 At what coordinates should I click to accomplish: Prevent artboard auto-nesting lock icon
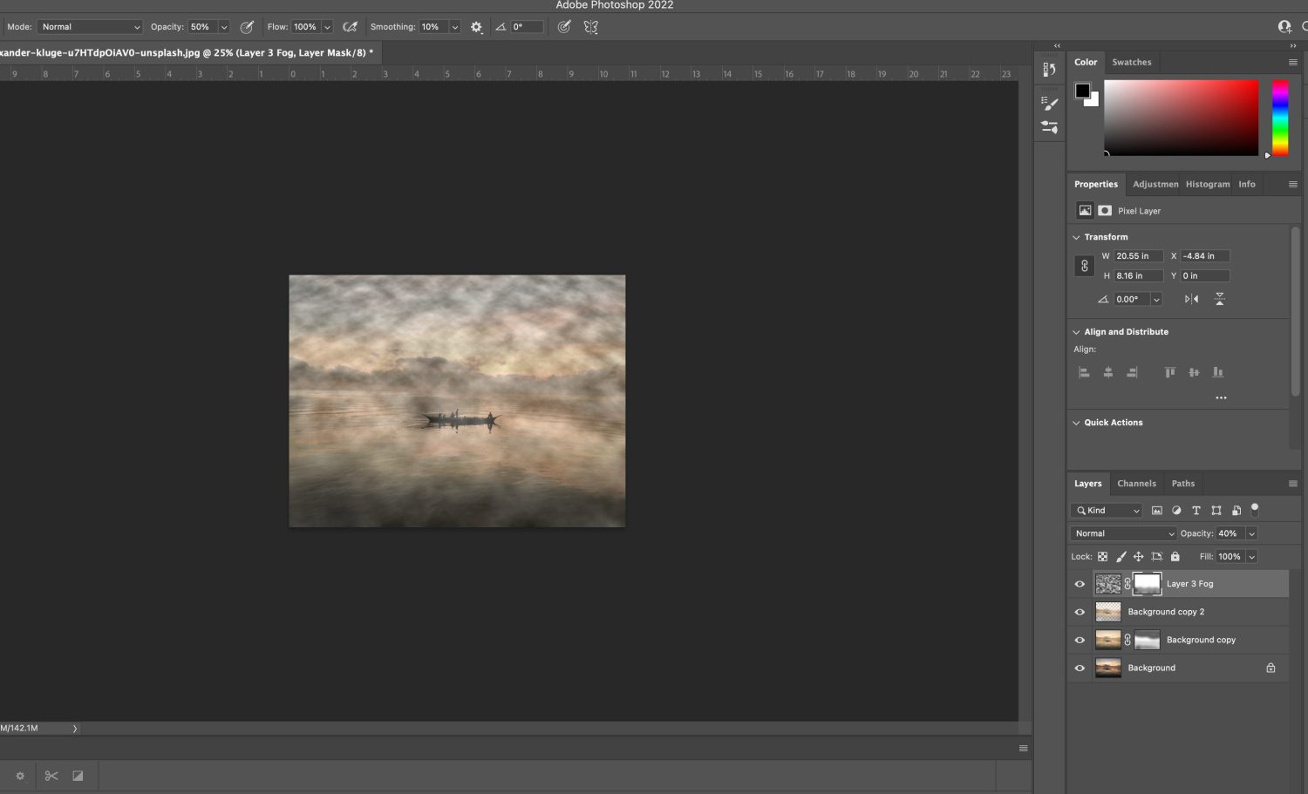(1157, 556)
